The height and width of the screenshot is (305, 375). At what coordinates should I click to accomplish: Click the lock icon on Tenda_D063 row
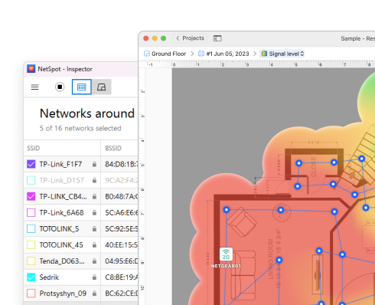(x=94, y=261)
